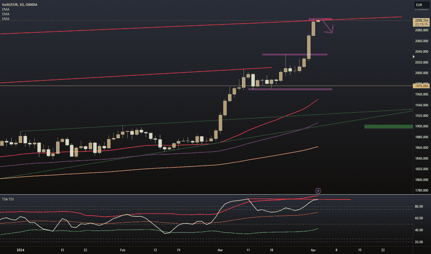Screen dimensions: 431x254
Task: Select the bottom EMA indicator label
Action: pyautogui.click(x=6, y=18)
